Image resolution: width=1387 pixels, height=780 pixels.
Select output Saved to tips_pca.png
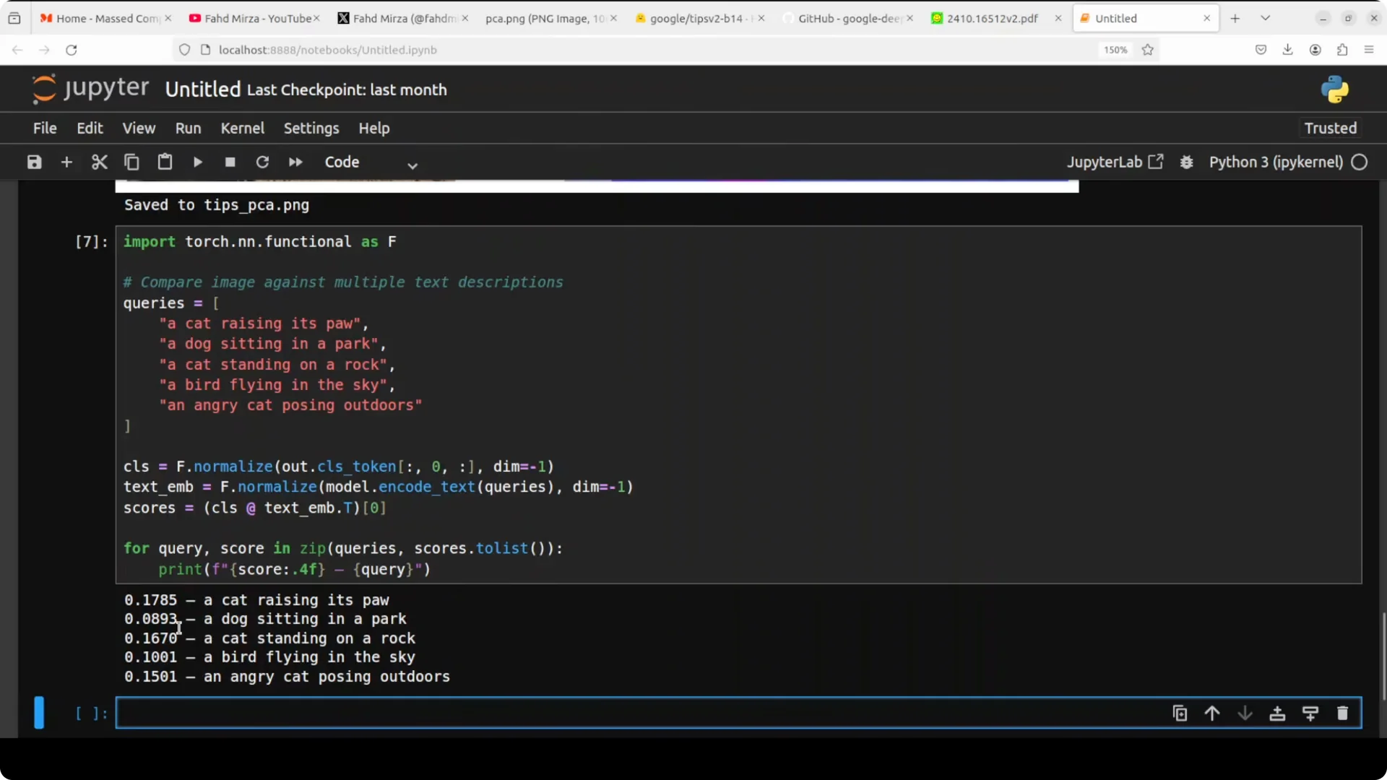[217, 205]
